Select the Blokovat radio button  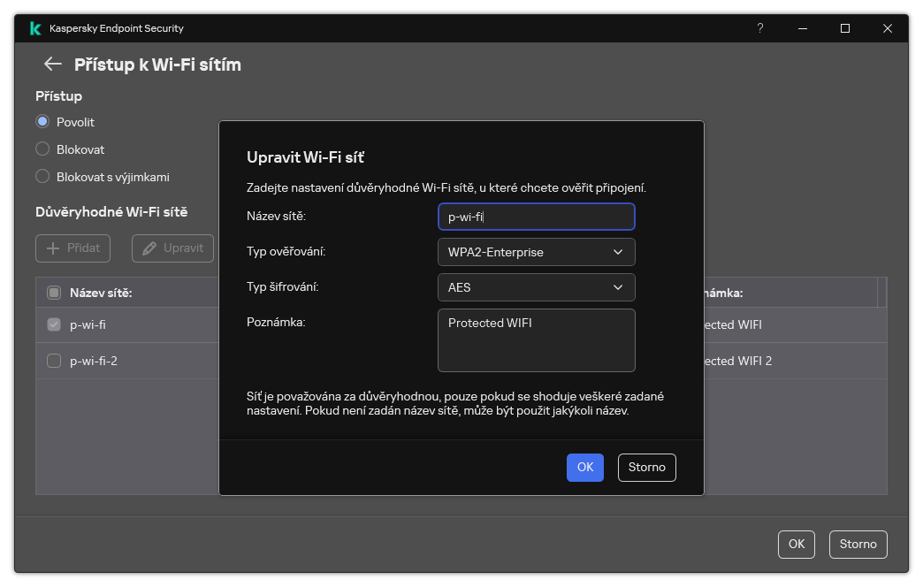click(x=42, y=149)
